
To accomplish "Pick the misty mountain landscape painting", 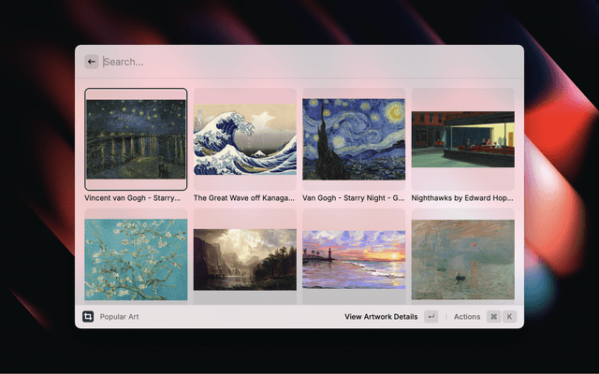I will tap(244, 259).
